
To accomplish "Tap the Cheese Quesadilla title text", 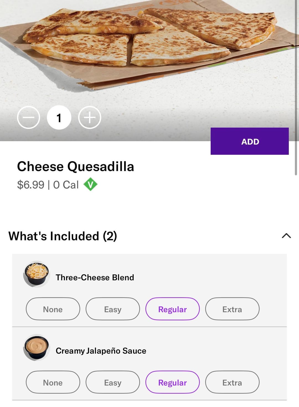I will pyautogui.click(x=76, y=167).
